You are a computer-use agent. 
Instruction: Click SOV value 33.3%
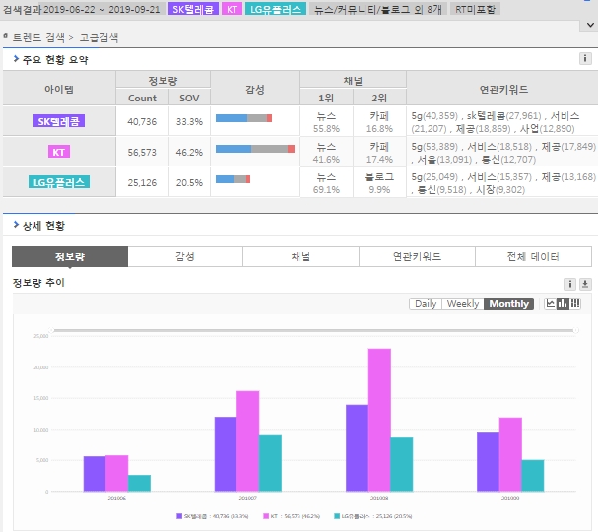(x=189, y=121)
